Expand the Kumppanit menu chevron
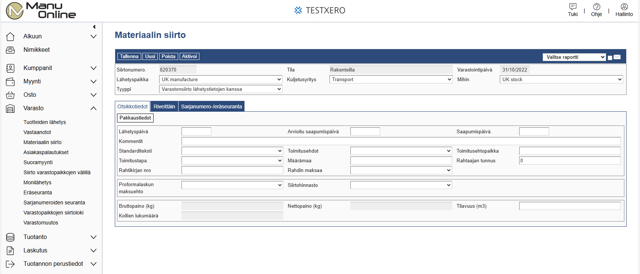The height and width of the screenshot is (274, 640). pos(94,68)
